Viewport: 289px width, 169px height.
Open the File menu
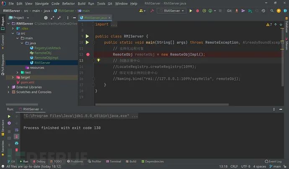coord(11,3)
